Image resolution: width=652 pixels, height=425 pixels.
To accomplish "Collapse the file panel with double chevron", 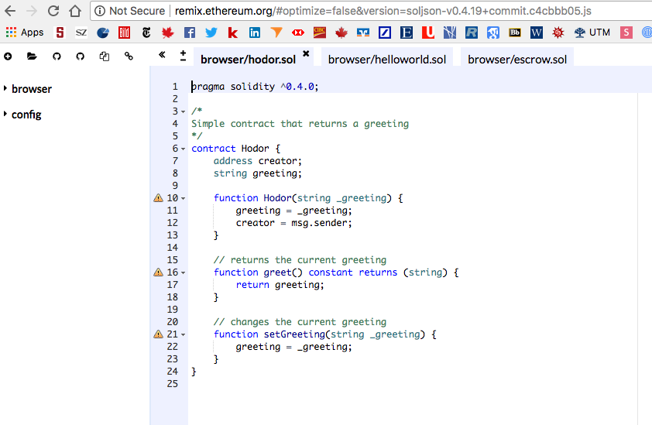I will pyautogui.click(x=162, y=54).
